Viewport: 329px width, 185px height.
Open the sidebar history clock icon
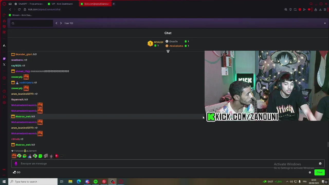click(x=4, y=91)
